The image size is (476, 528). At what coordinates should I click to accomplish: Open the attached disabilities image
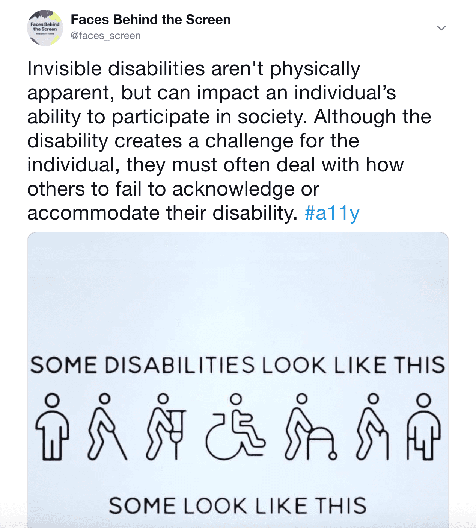pyautogui.click(x=238, y=380)
